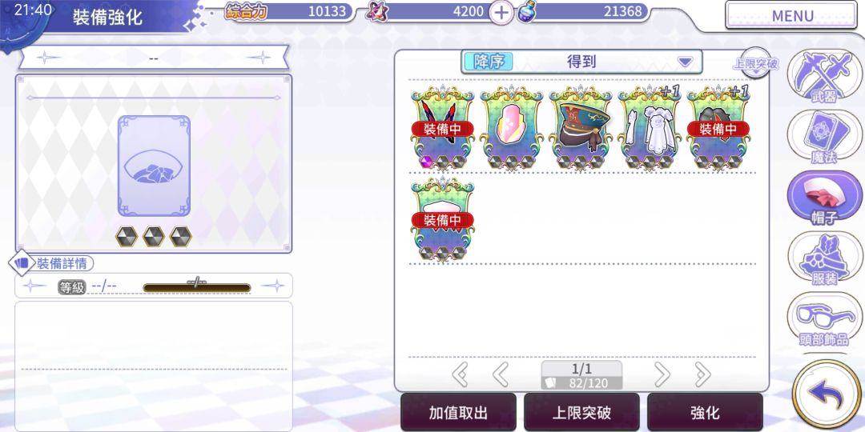Select the blue captain hat item
Image resolution: width=865 pixels, height=432 pixels.
581,128
